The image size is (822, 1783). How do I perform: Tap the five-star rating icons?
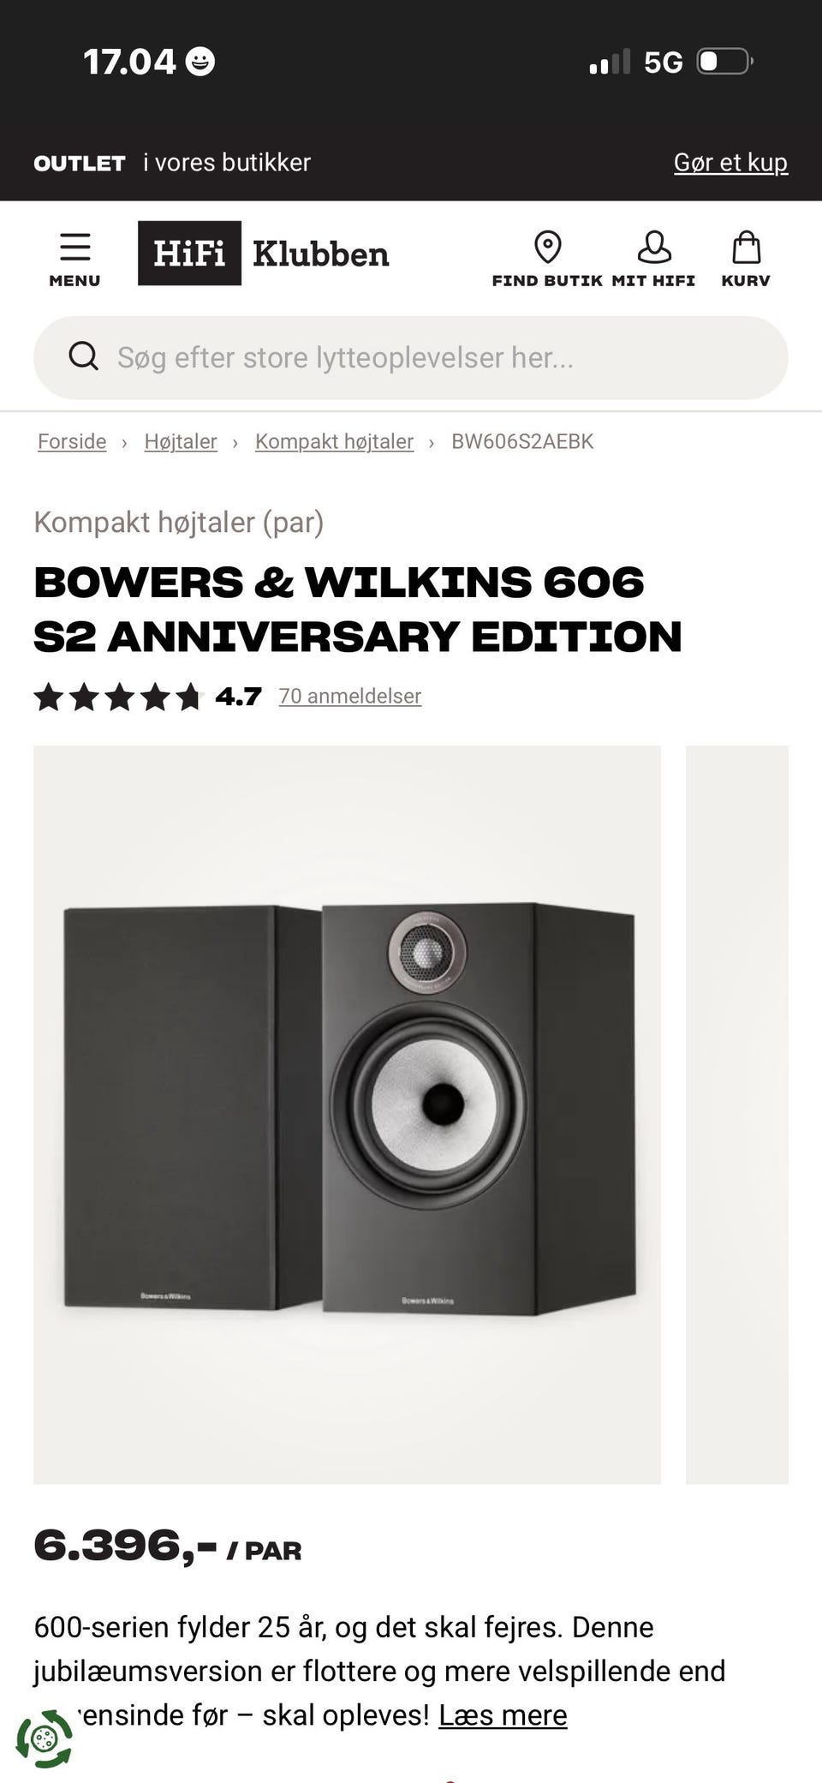pyautogui.click(x=117, y=697)
